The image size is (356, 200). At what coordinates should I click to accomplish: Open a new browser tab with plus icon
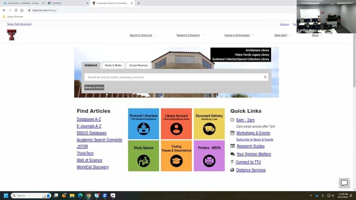[139, 3]
